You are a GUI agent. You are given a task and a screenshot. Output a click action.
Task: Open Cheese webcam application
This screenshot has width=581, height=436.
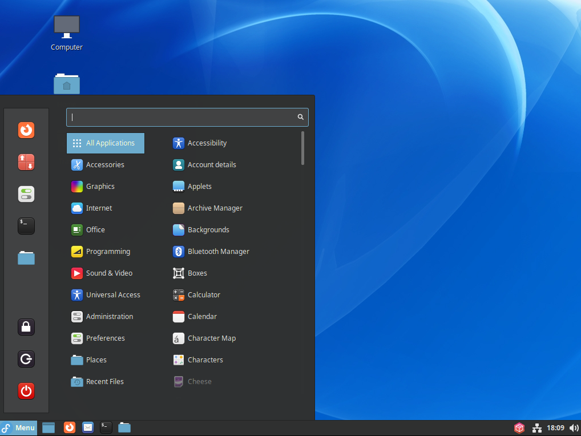[x=199, y=381]
